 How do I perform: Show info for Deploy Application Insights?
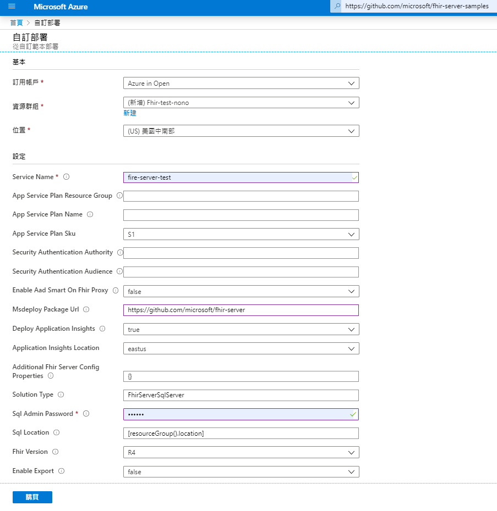(x=102, y=329)
